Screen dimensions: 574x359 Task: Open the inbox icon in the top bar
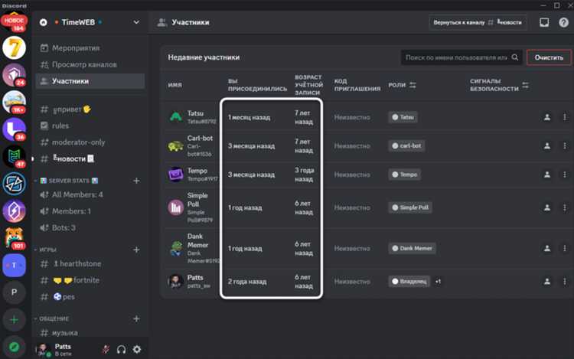pos(544,22)
